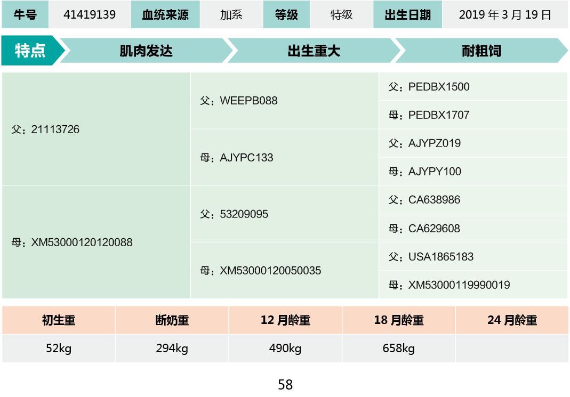Click ancestor entry USA1865183
Image resolution: width=570 pixels, height=397 pixels.
431,257
